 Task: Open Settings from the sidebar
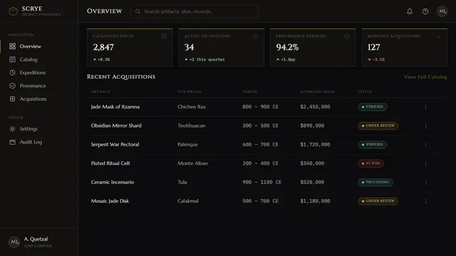pyautogui.click(x=39, y=129)
